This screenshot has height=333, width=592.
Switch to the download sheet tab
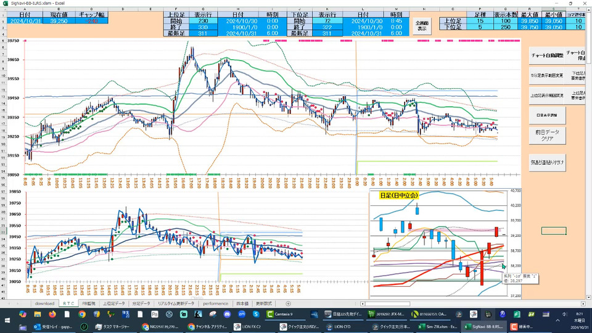[x=44, y=303]
